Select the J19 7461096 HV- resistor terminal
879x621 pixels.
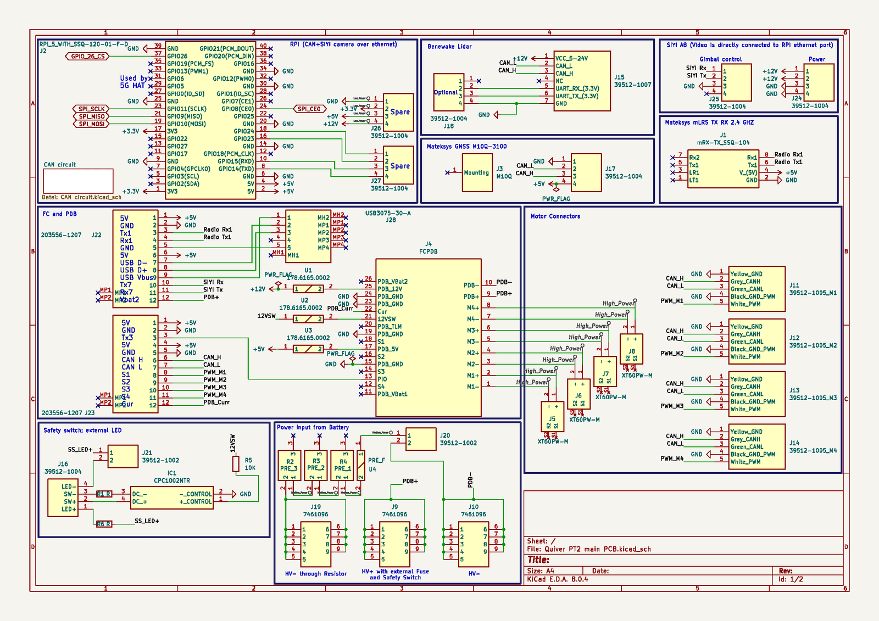[x=316, y=544]
